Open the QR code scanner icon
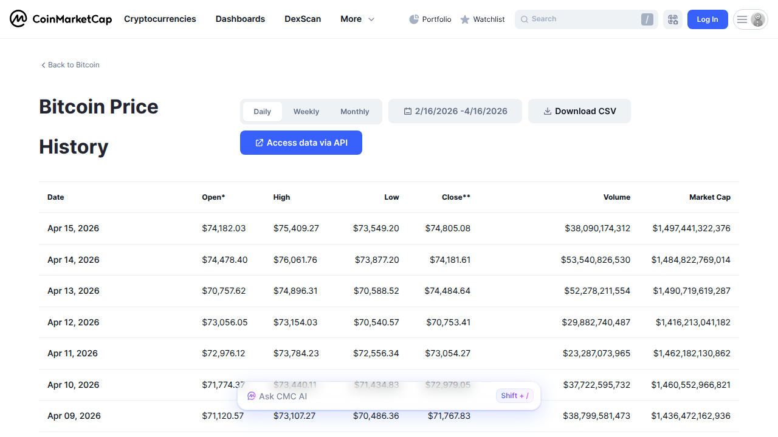The width and height of the screenshot is (778, 437). coord(672,19)
